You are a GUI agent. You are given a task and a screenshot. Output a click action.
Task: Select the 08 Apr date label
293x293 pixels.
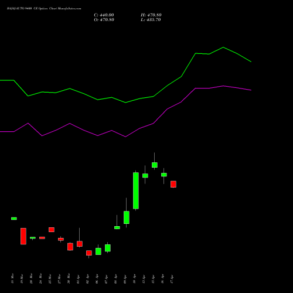(115, 278)
